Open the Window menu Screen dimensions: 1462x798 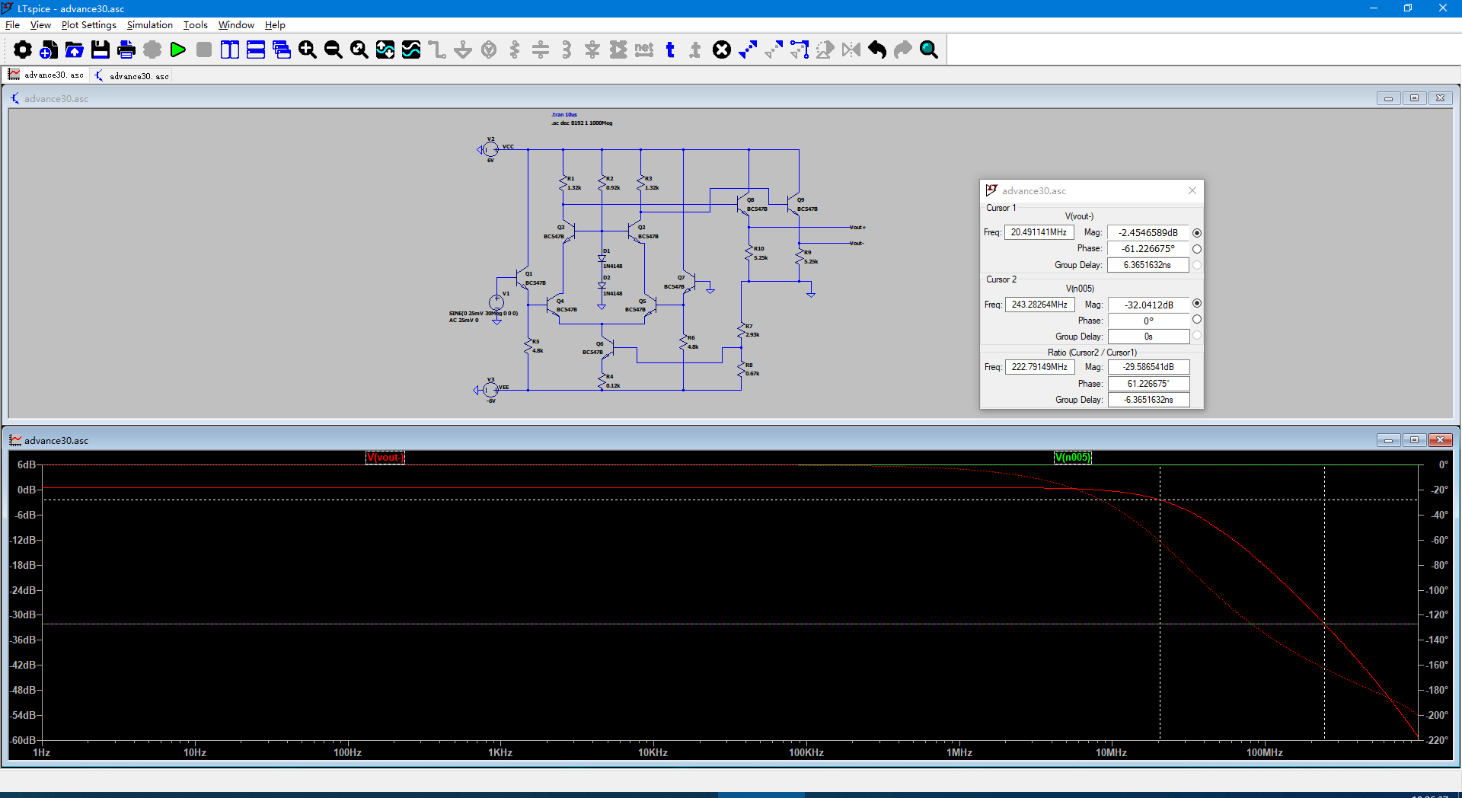pyautogui.click(x=237, y=25)
